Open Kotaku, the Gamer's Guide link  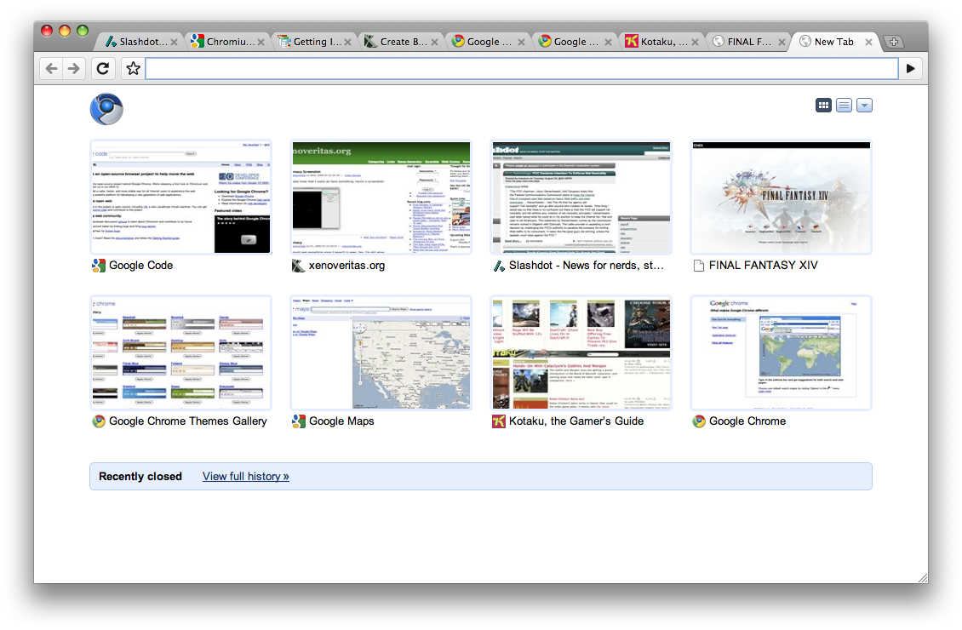coord(576,421)
